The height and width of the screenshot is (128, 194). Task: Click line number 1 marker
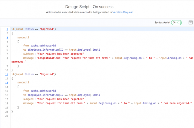coord(7,29)
